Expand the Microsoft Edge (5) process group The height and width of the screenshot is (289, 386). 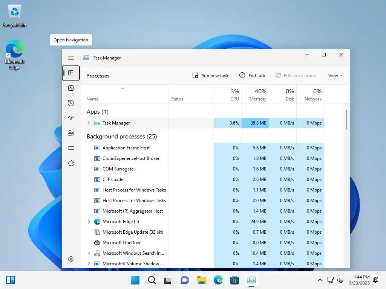click(x=89, y=222)
